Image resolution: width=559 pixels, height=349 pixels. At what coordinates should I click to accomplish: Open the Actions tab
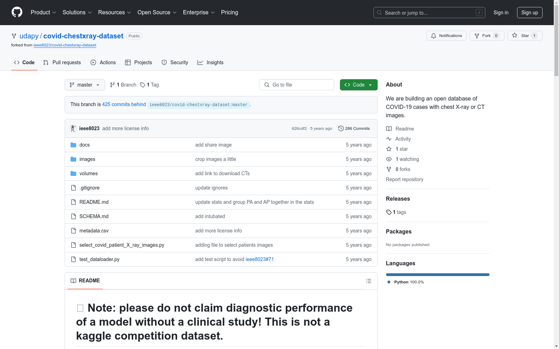click(103, 62)
